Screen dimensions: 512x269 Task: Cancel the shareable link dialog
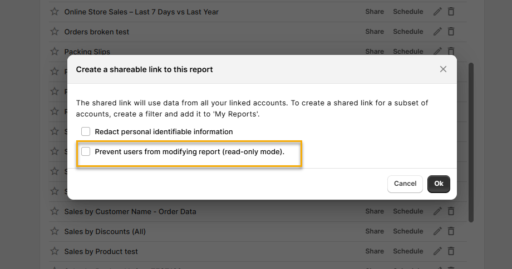[x=405, y=184]
